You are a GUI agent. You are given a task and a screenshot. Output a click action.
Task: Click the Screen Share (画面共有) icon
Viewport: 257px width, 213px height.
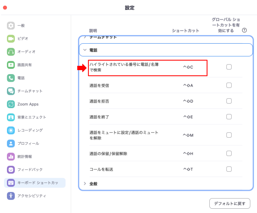[11, 65]
